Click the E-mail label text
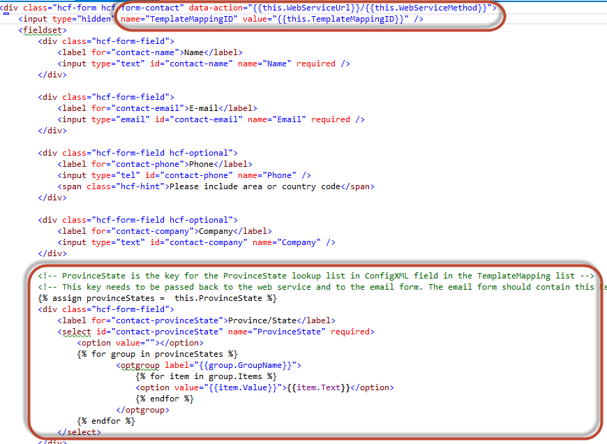 (204, 108)
